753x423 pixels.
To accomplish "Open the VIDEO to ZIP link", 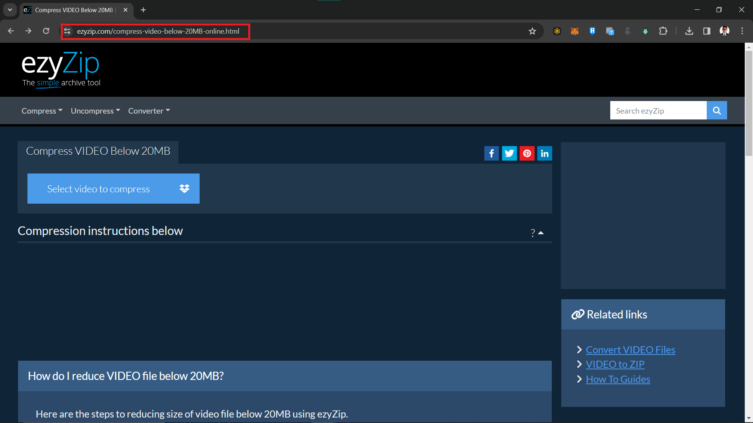I will [615, 364].
